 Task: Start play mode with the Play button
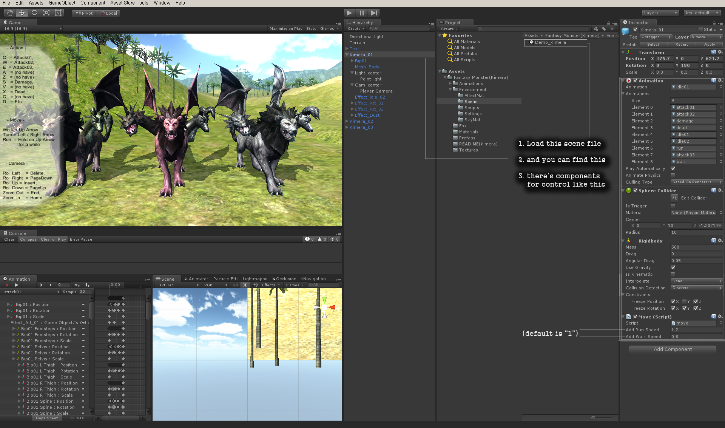tap(350, 13)
